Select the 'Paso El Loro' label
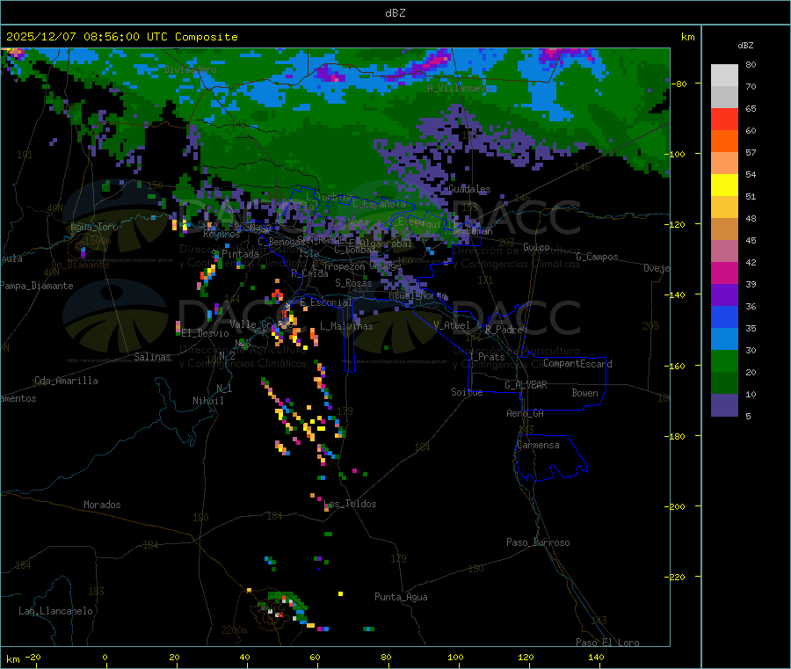 [x=607, y=643]
